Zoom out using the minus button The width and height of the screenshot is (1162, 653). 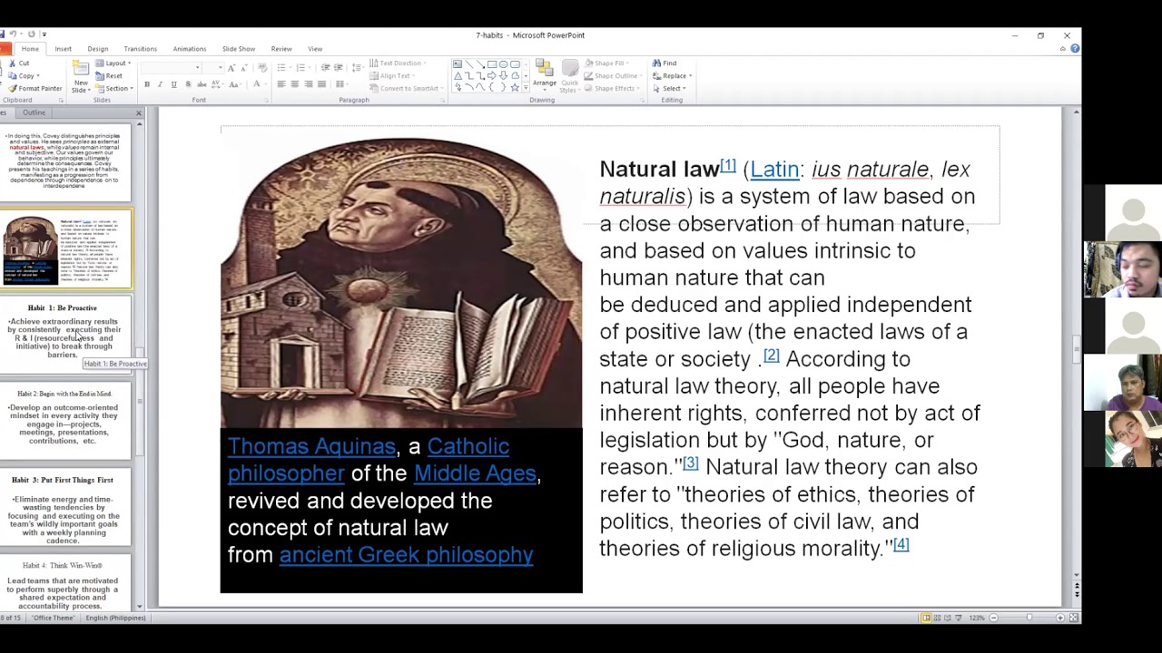tap(993, 618)
